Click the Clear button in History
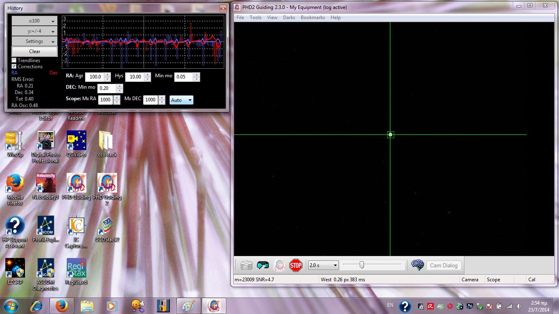Screen dimensions: 559x314 pos(34,52)
